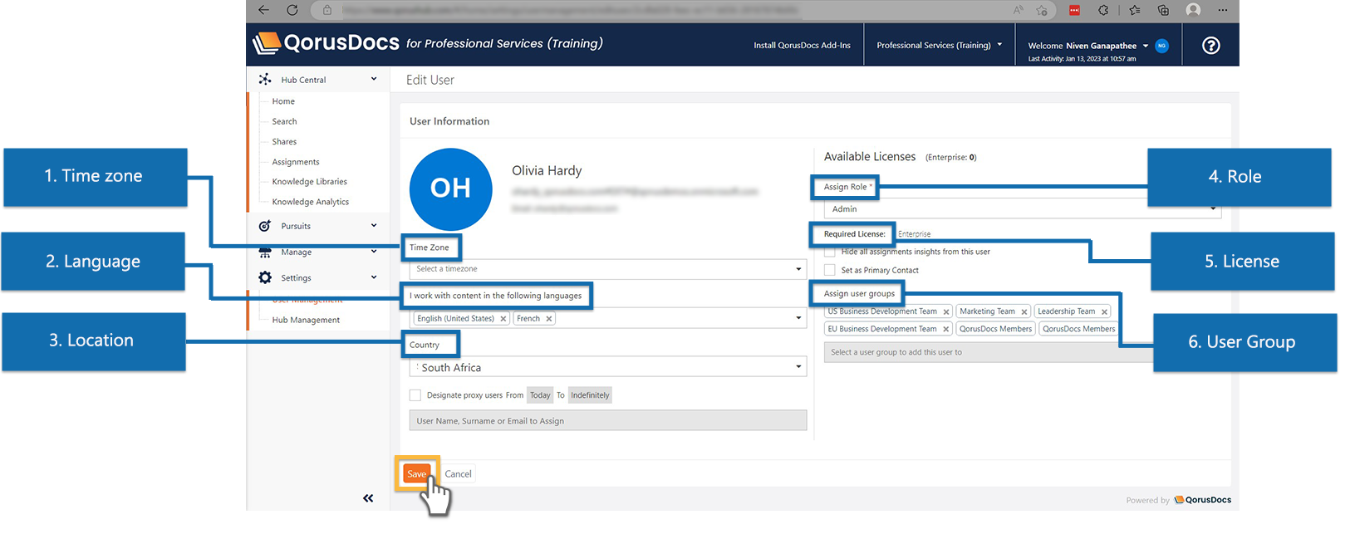This screenshot has height=539, width=1355.
Task: Click the orange Save button
Action: (416, 473)
